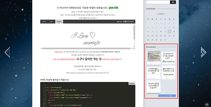The image size is (211, 107).
Task: Open calendar date 5
Action: [x=174, y=23]
